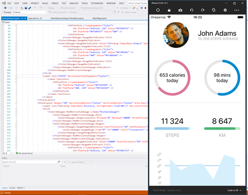Click the shake device icon in simulator
The height and width of the screenshot is (195, 248).
tap(214, 10)
